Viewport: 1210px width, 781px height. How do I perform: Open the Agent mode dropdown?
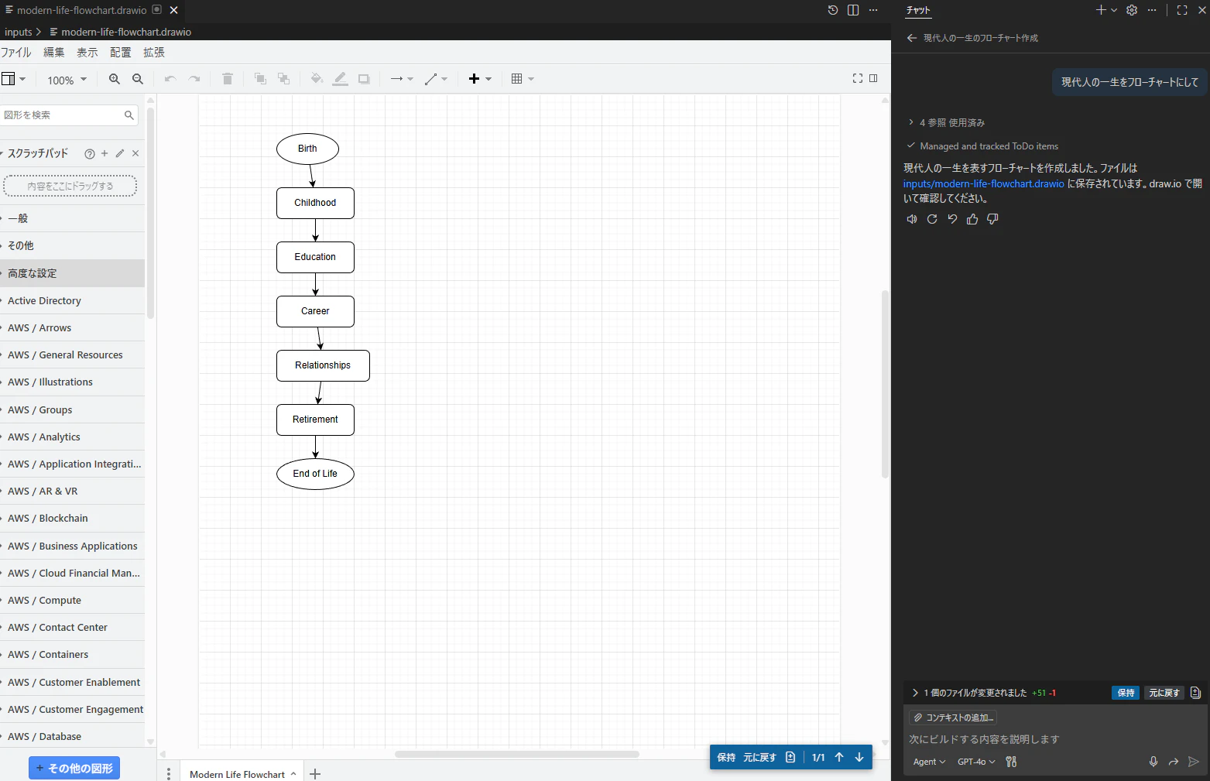tap(929, 762)
